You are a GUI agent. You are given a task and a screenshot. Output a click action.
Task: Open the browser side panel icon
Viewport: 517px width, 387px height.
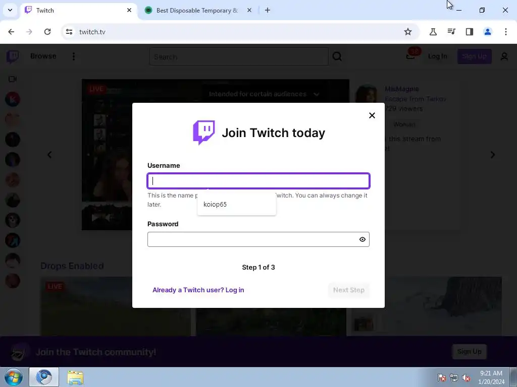pyautogui.click(x=470, y=32)
